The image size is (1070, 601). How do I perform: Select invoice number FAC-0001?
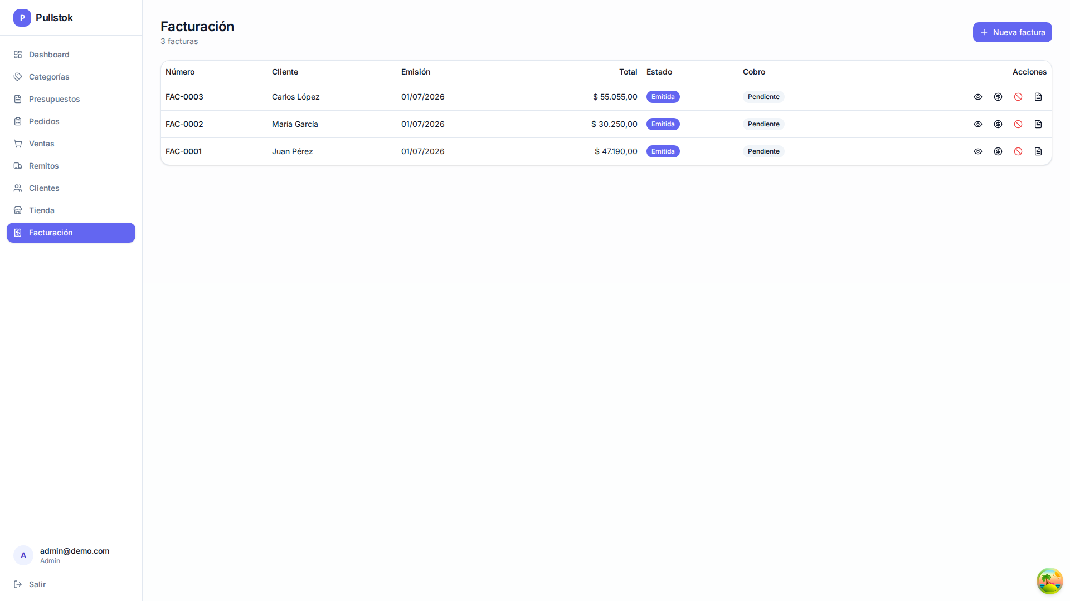[184, 151]
